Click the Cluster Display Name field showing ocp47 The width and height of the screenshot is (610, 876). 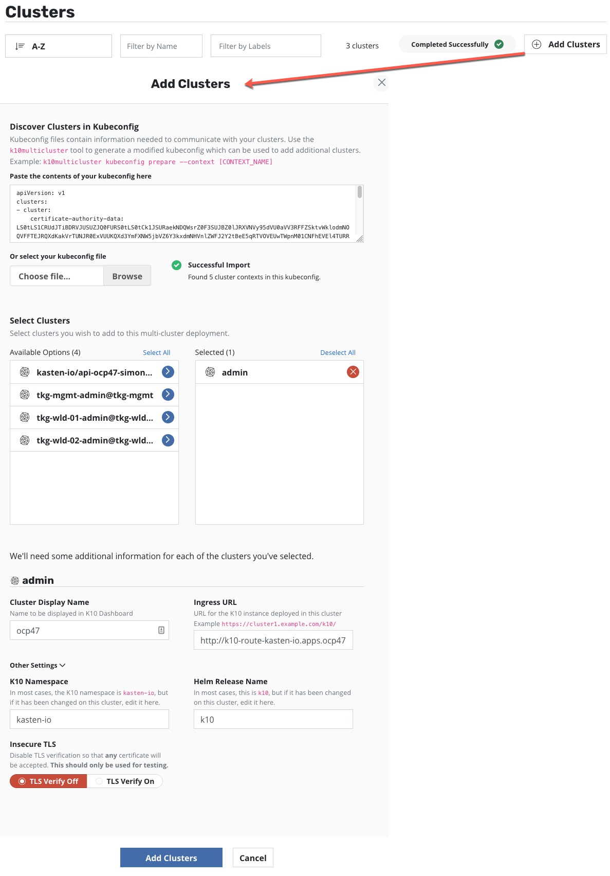(89, 630)
